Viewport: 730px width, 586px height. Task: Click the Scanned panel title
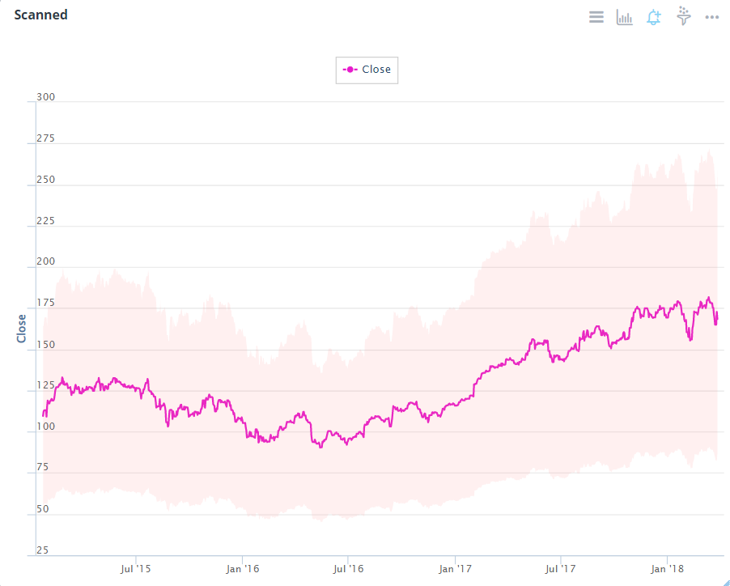(40, 15)
